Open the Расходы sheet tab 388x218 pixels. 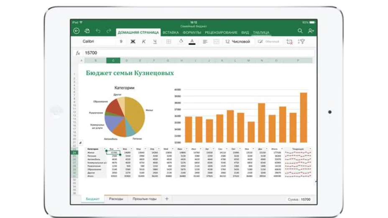point(116,199)
